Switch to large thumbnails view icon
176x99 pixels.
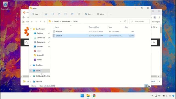pos(149,86)
